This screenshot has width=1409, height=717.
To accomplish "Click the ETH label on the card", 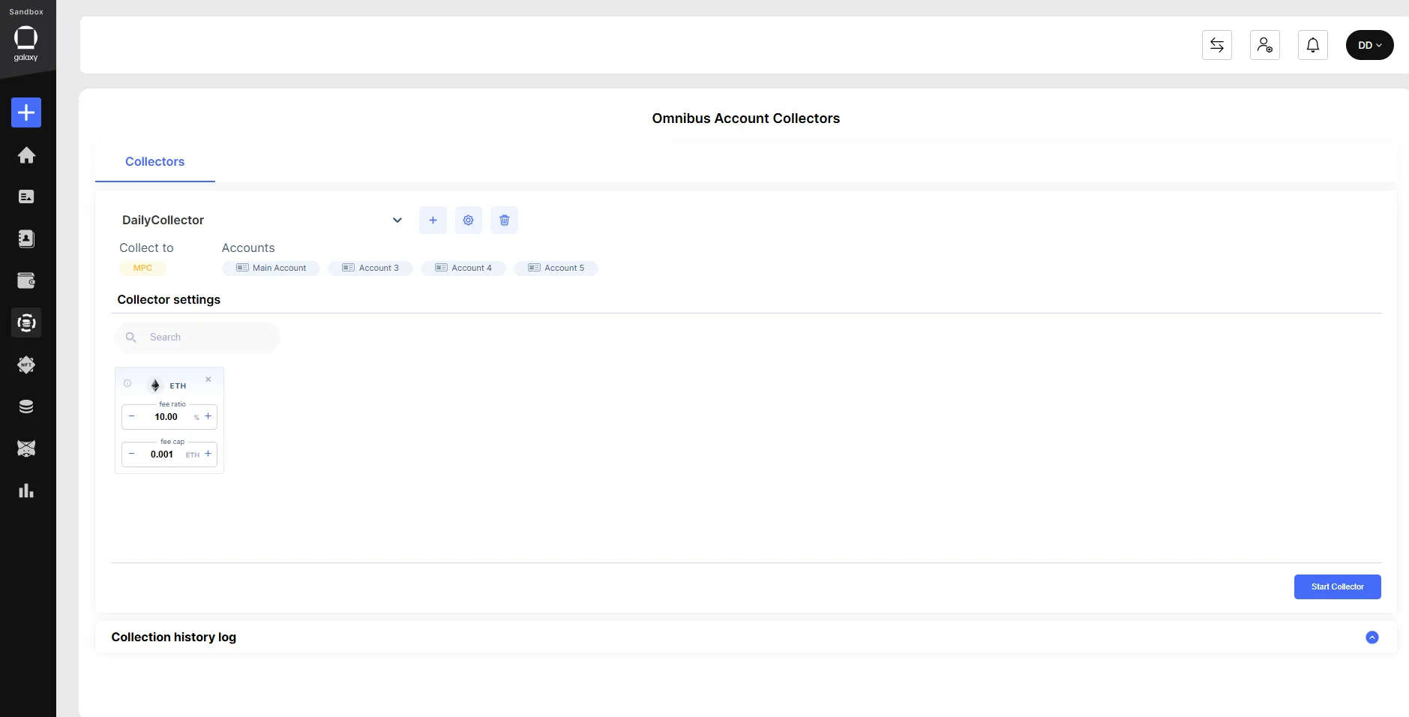I will [x=178, y=385].
